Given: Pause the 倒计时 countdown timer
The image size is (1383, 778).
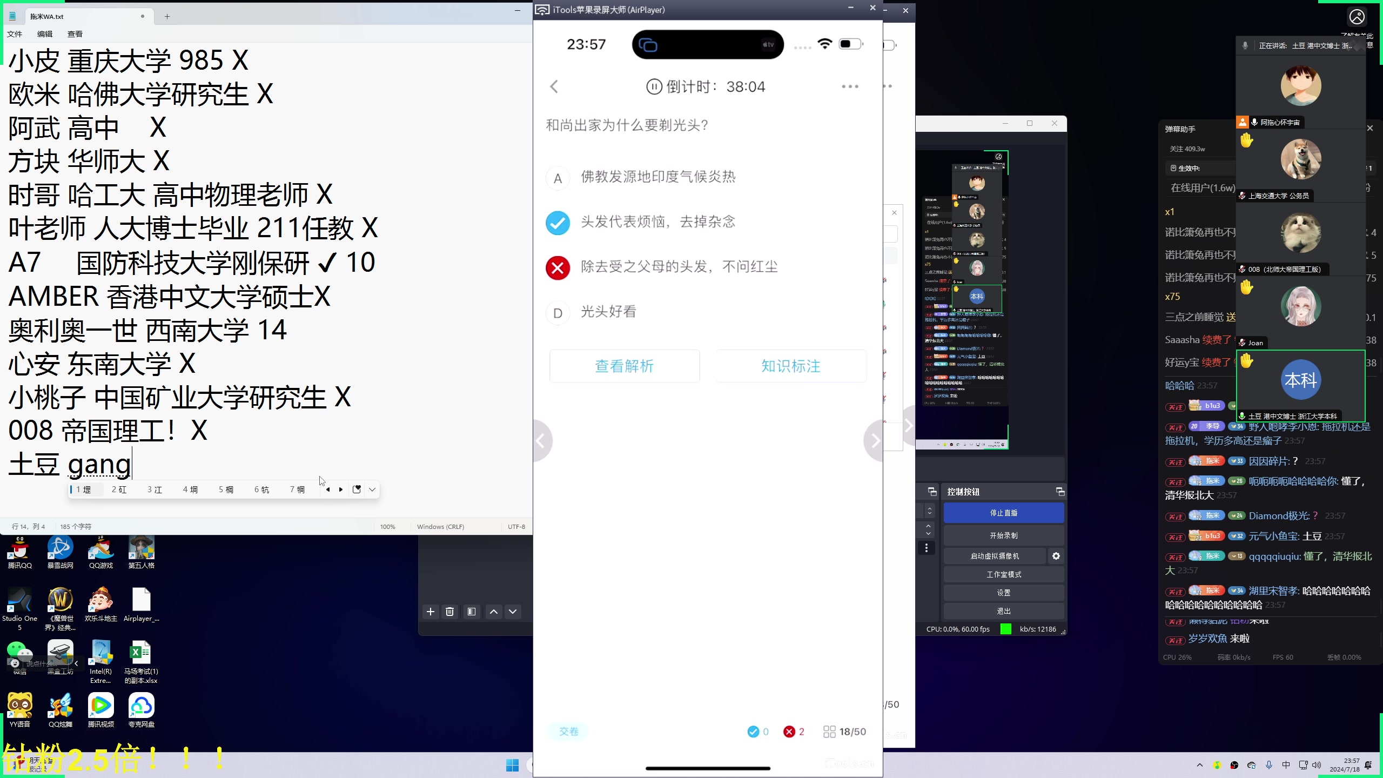Looking at the screenshot, I should 654,86.
